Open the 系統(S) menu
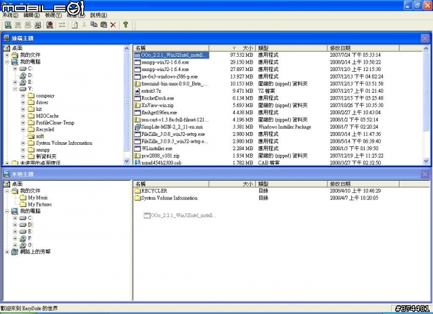This screenshot has height=314, width=433. [10, 15]
